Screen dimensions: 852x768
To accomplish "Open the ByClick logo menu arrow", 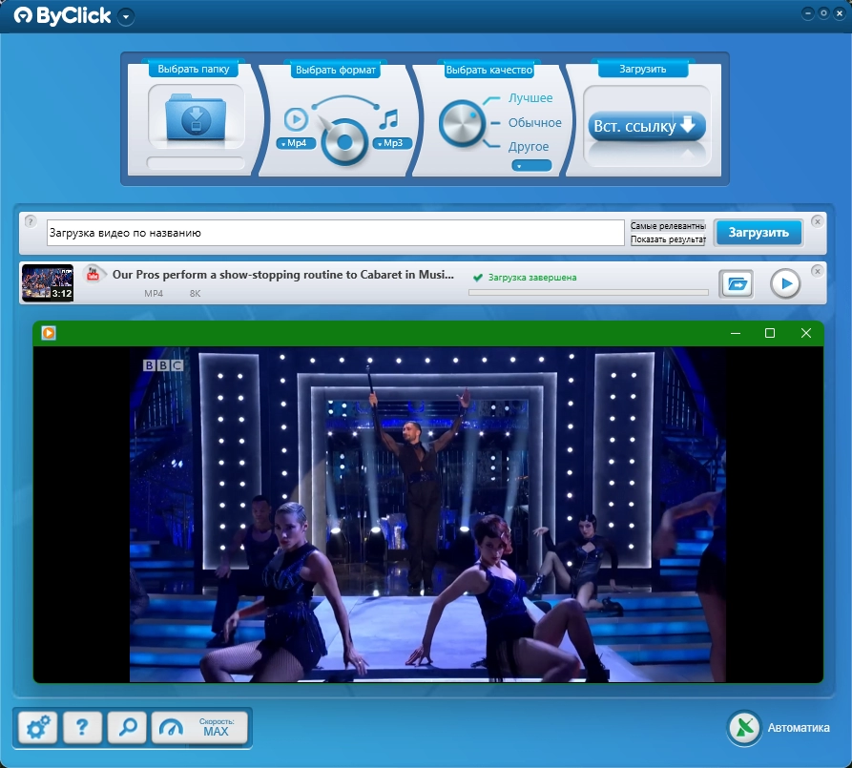I will [x=126, y=17].
